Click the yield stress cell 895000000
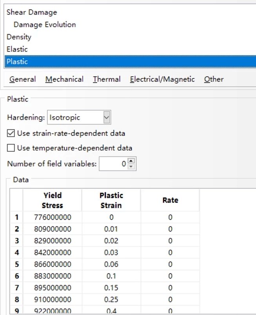The height and width of the screenshot is (315, 256). point(53,288)
